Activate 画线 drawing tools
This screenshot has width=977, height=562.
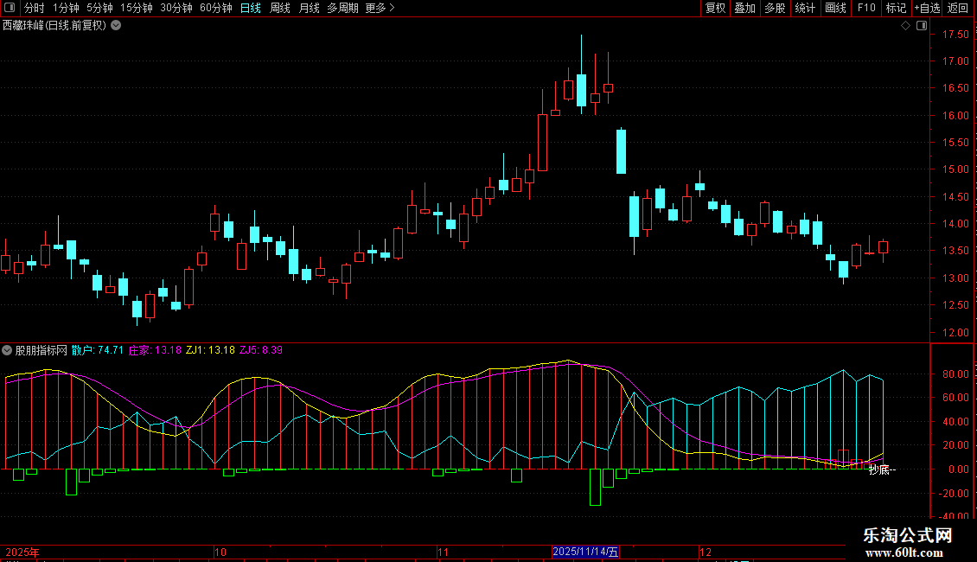(x=835, y=8)
